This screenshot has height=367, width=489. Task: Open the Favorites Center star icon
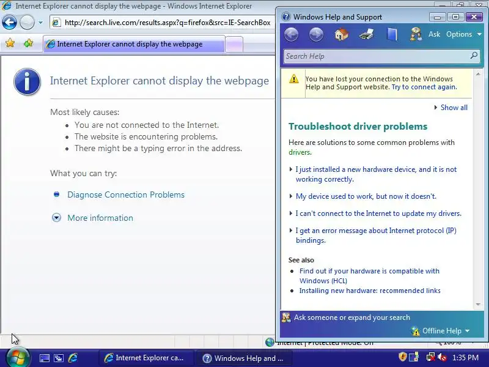click(10, 43)
